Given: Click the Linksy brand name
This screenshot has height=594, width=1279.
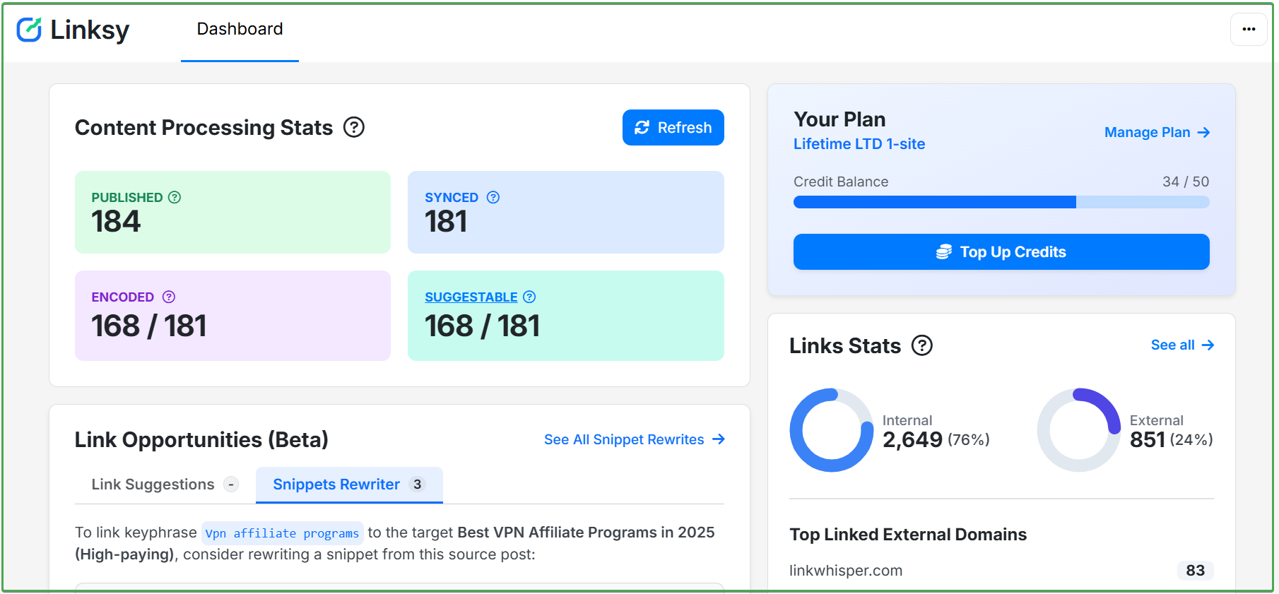Looking at the screenshot, I should (90, 30).
